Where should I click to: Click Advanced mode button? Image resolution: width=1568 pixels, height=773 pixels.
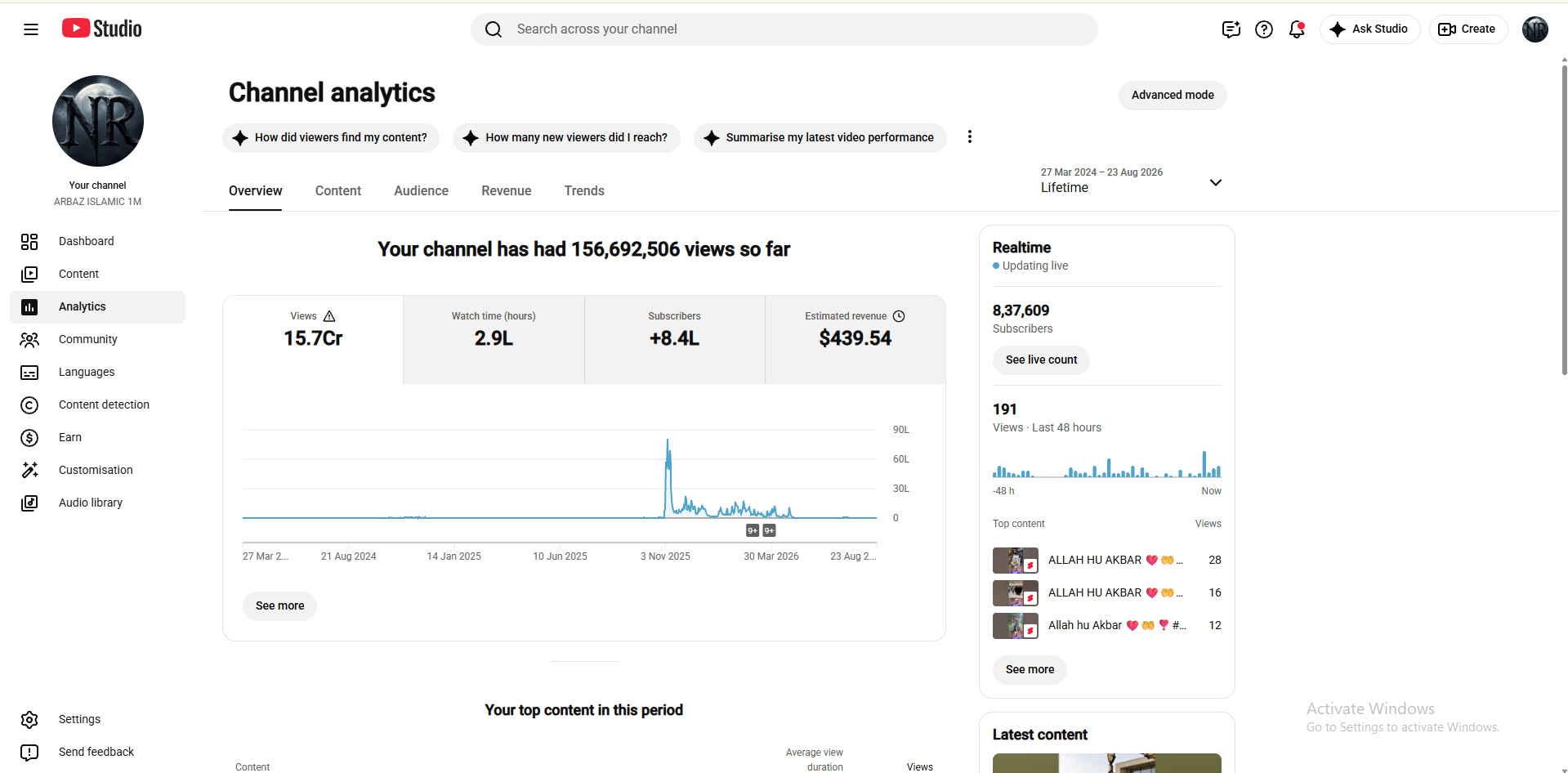[1173, 95]
